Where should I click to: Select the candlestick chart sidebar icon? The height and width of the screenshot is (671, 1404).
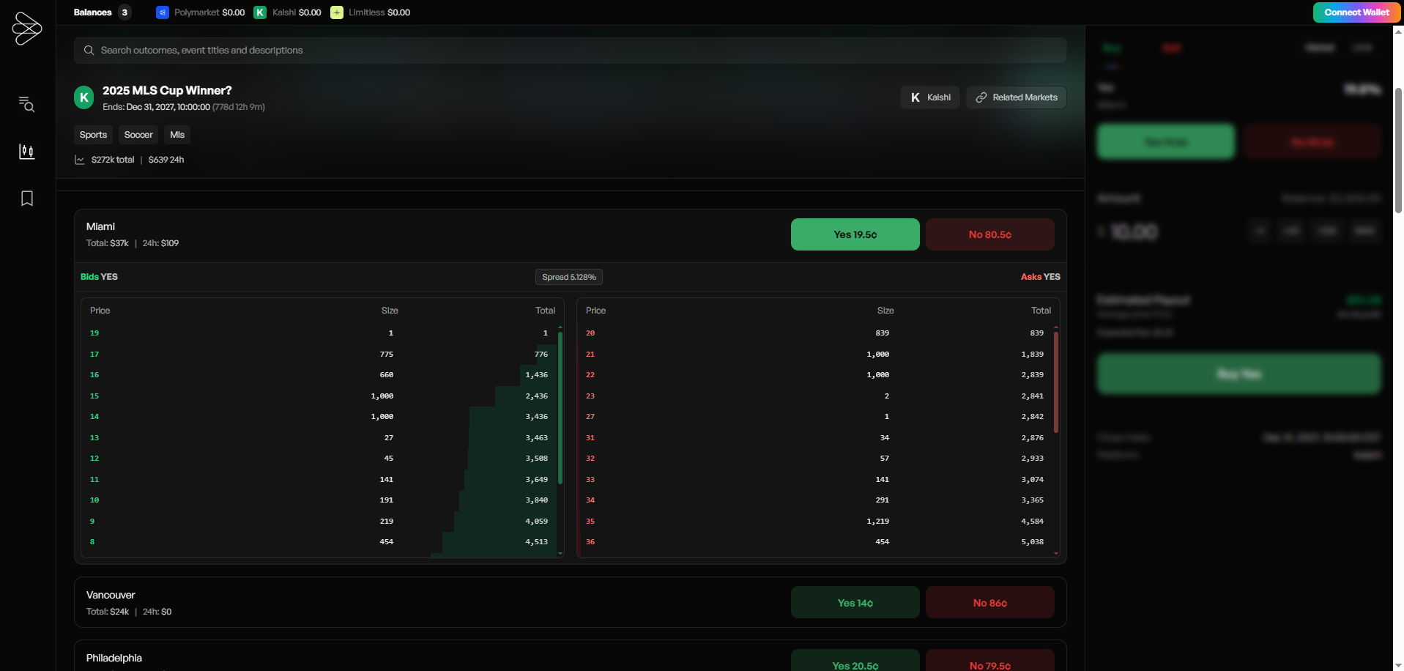pyautogui.click(x=27, y=152)
